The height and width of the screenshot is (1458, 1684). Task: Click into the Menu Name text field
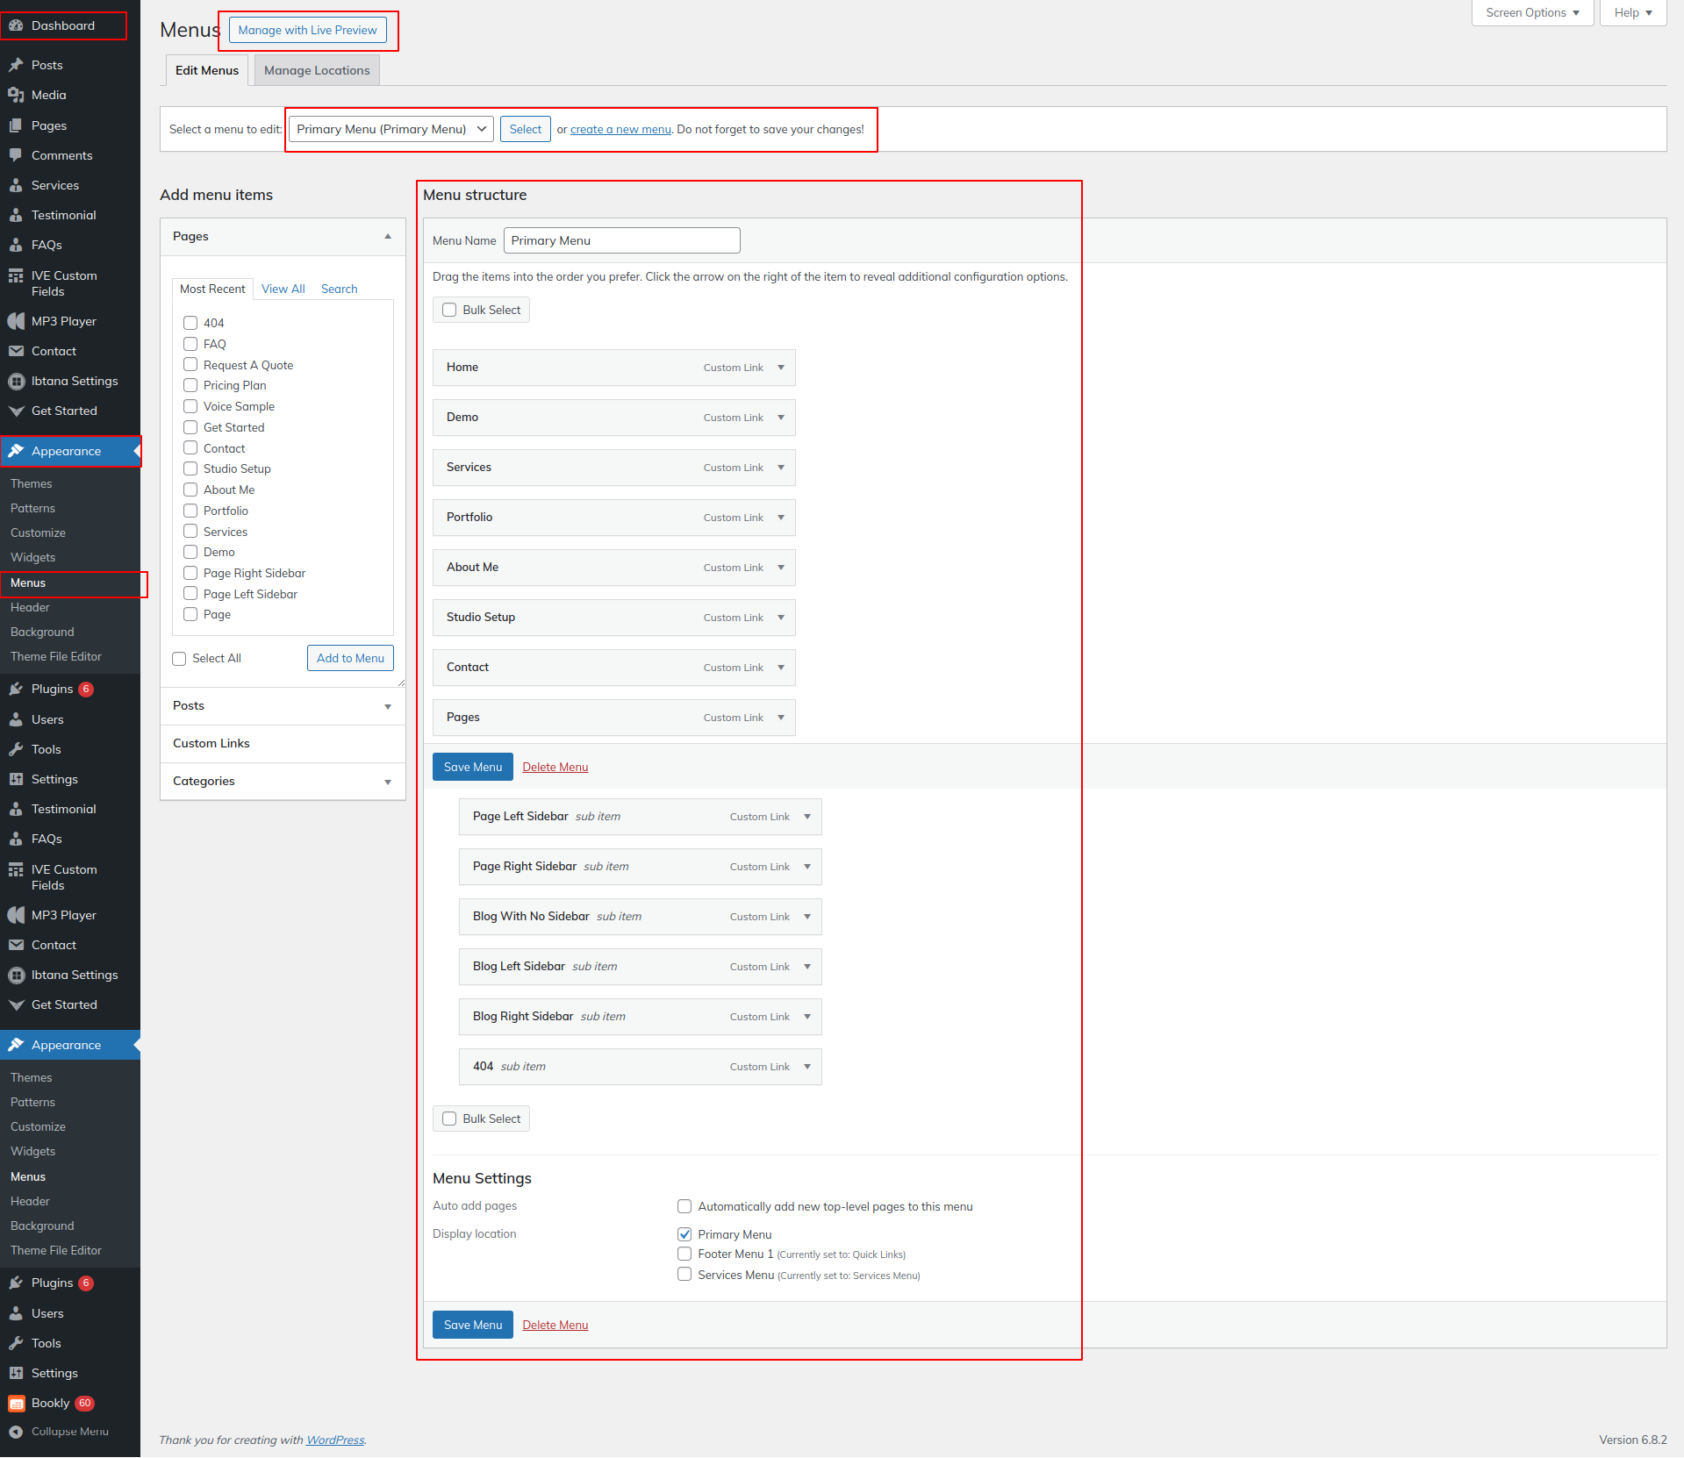[621, 240]
